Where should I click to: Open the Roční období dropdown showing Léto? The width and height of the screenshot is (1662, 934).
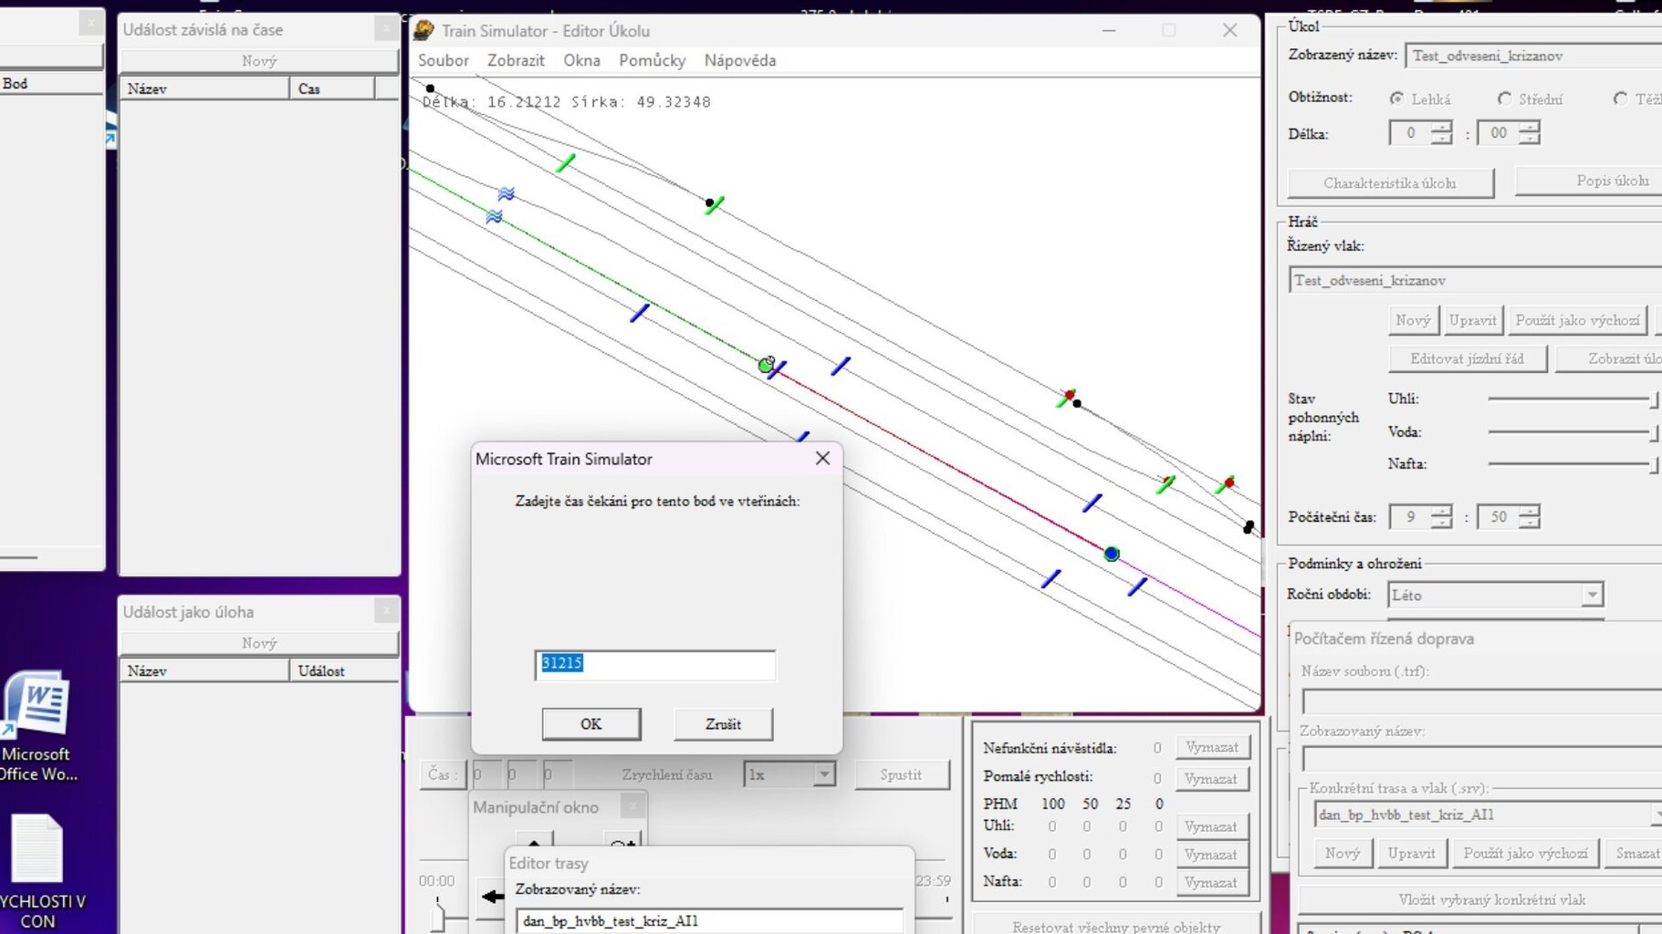click(1592, 595)
